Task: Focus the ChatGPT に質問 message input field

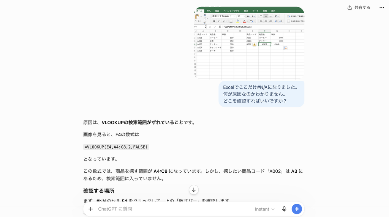Action: (174, 209)
